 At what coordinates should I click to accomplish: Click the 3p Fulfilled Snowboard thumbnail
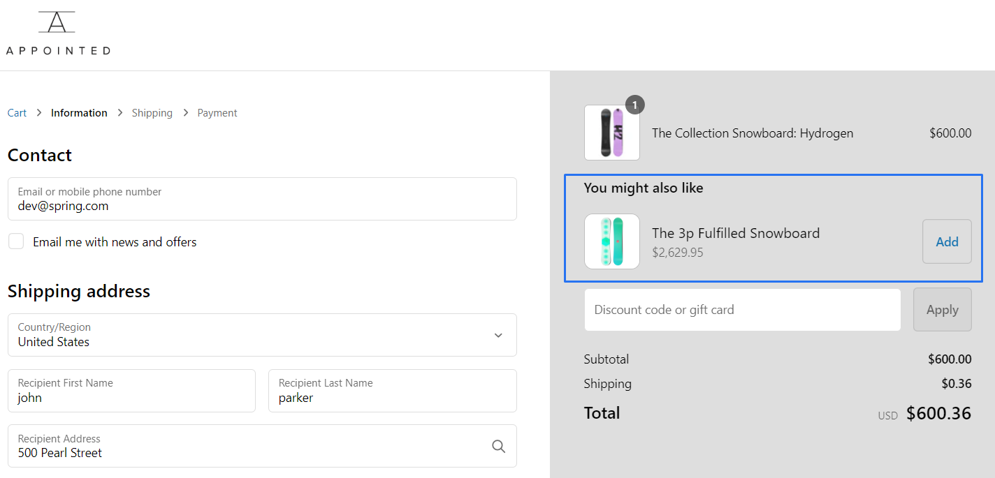(611, 241)
